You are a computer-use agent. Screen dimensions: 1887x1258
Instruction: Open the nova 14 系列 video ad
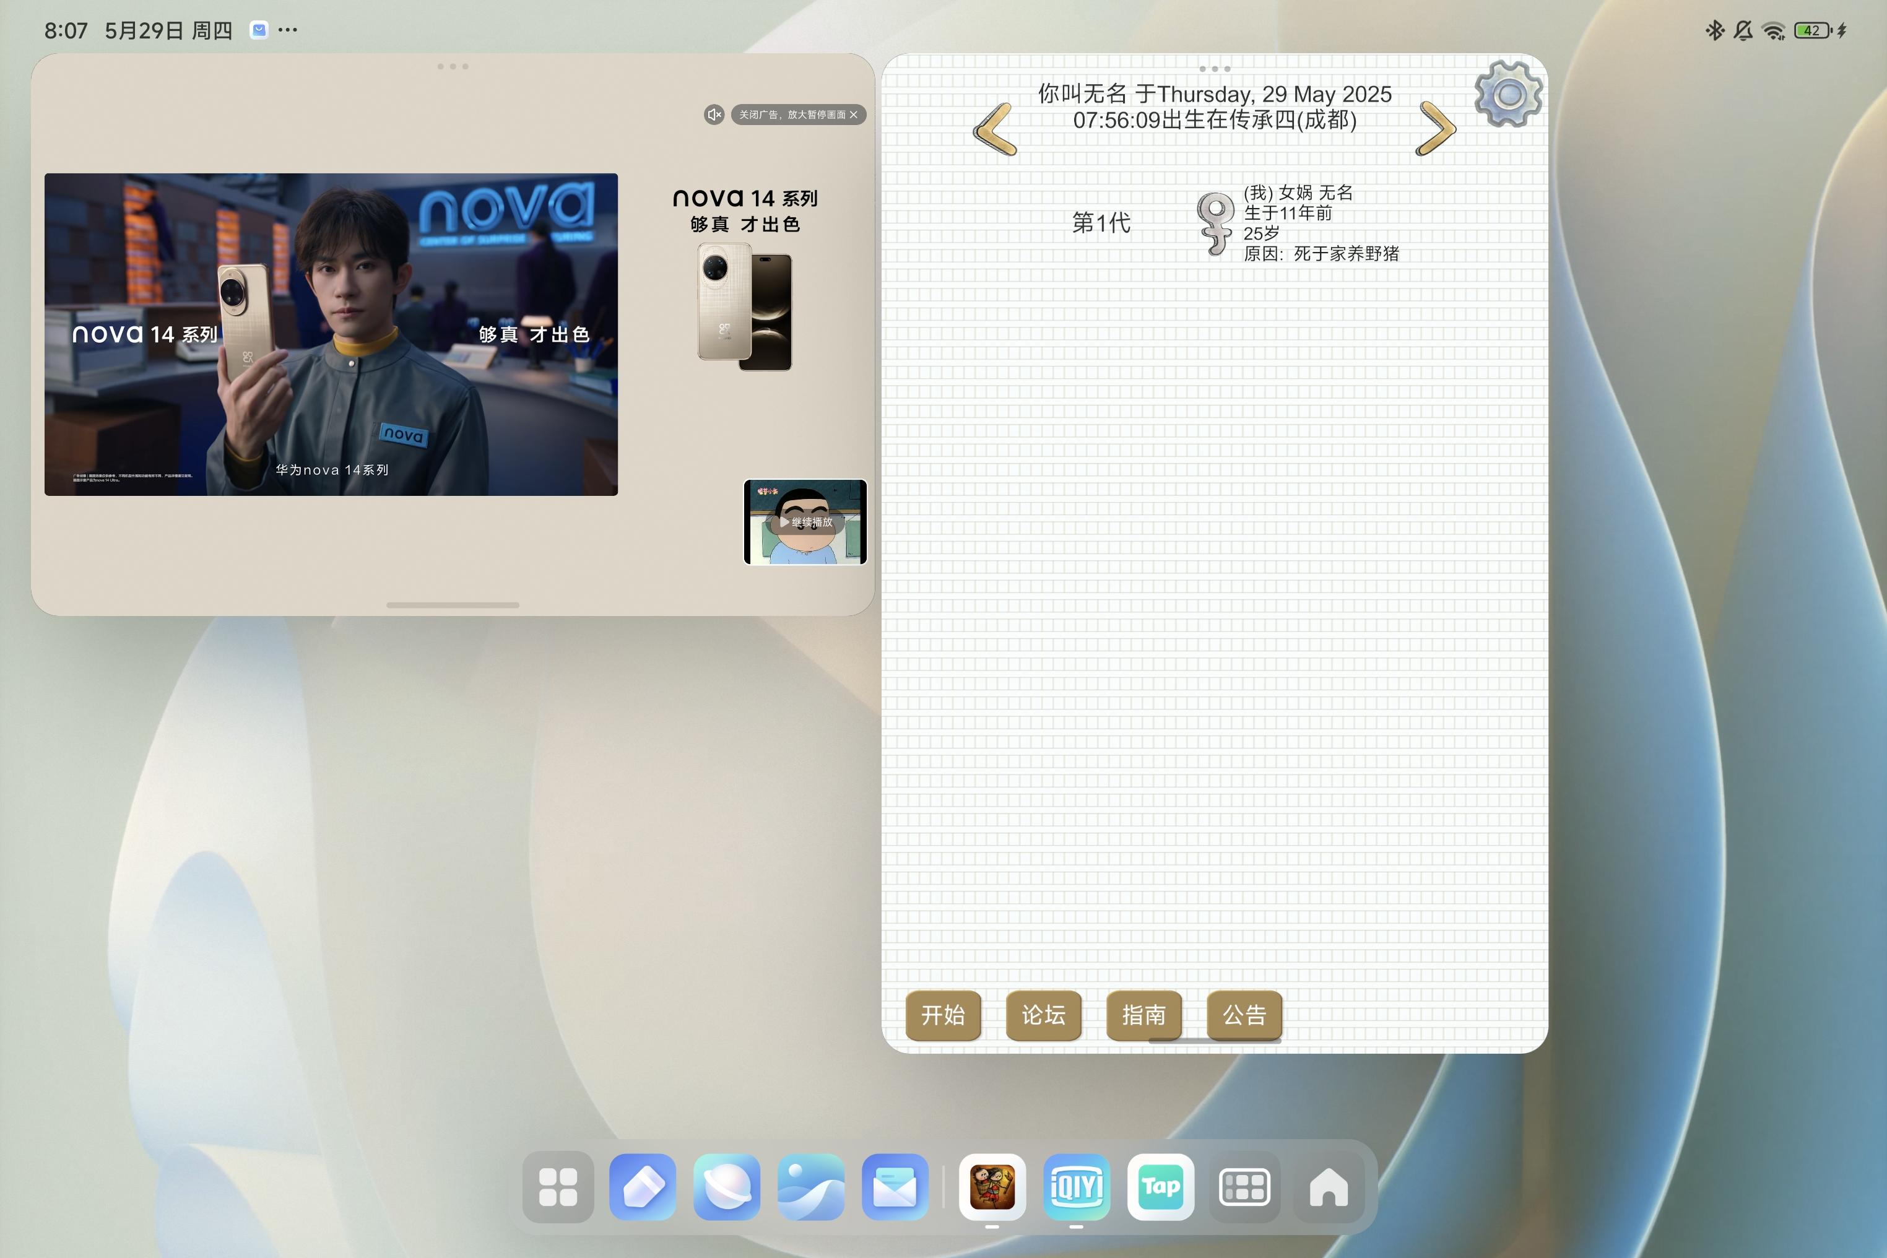331,334
